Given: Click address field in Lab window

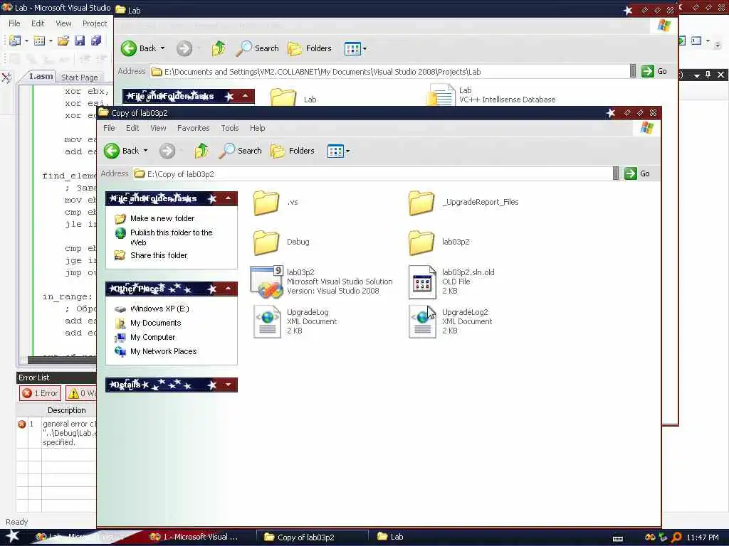Looking at the screenshot, I should 389,72.
